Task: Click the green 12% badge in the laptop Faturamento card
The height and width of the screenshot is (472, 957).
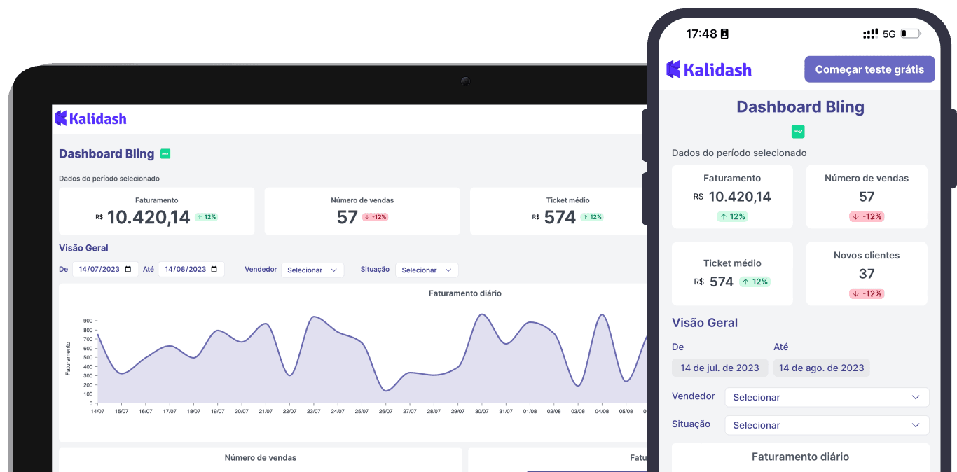Action: click(x=207, y=217)
